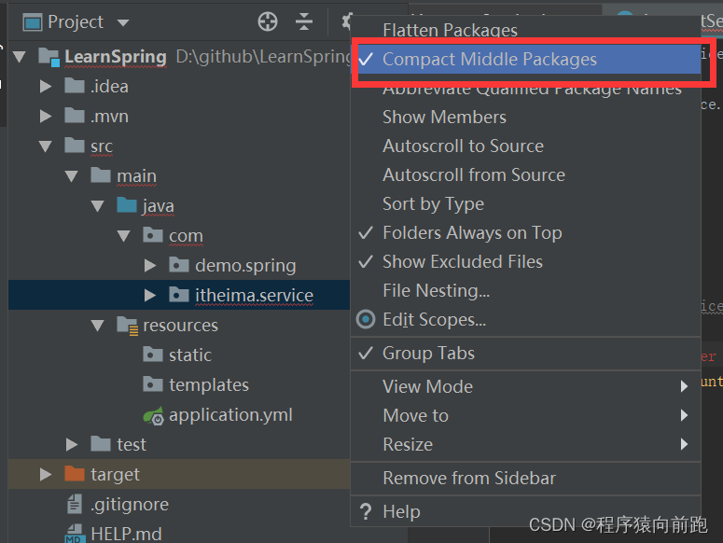
Task: Click the blue java source root icon
Action: pyautogui.click(x=127, y=205)
